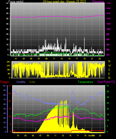Click the 35 temperature scale value
Screen dimensions: 116x139
click(108, 92)
